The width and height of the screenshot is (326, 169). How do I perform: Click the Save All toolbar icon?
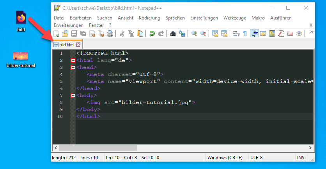point(83,33)
